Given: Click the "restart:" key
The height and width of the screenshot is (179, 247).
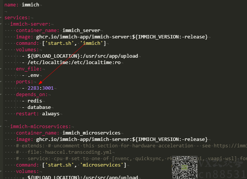Looking at the screenshot, I should click(28, 114).
